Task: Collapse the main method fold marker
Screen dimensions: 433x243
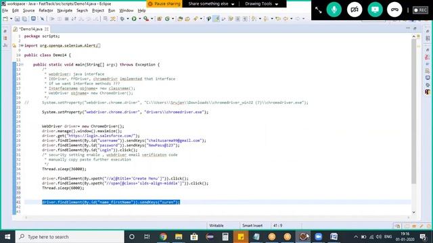Action: (22, 65)
